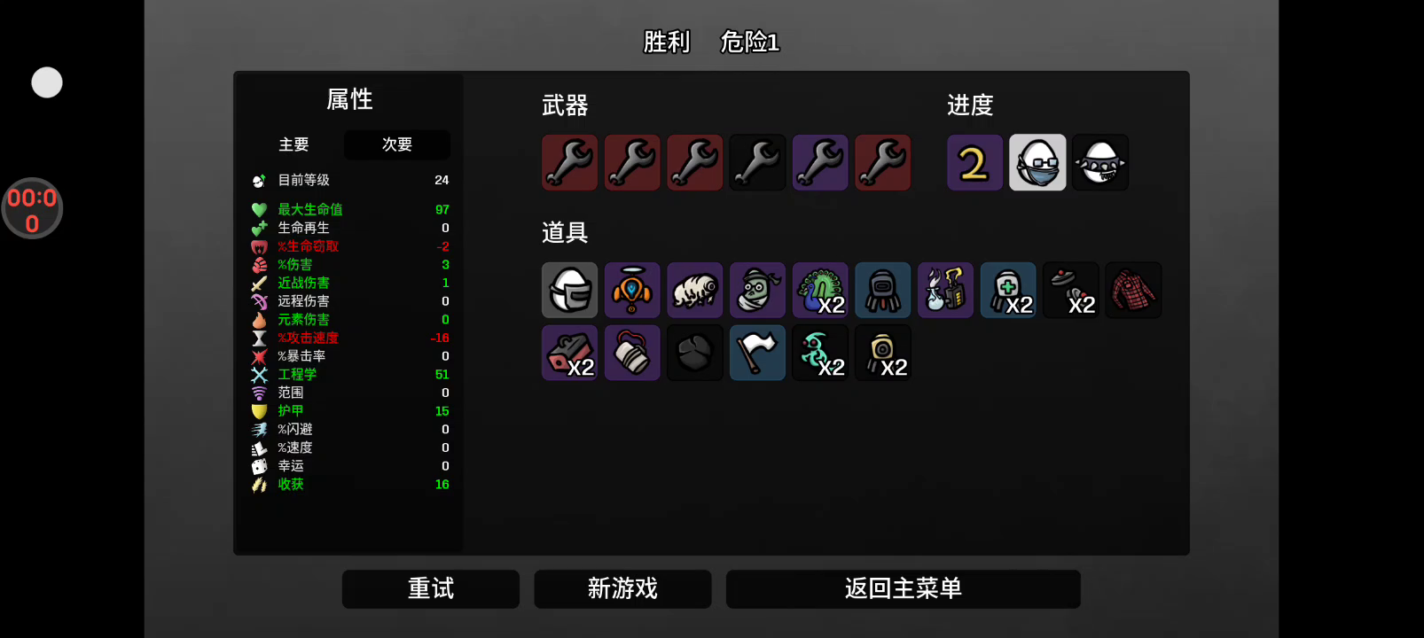Tap the red recording timer overlay

tap(32, 209)
